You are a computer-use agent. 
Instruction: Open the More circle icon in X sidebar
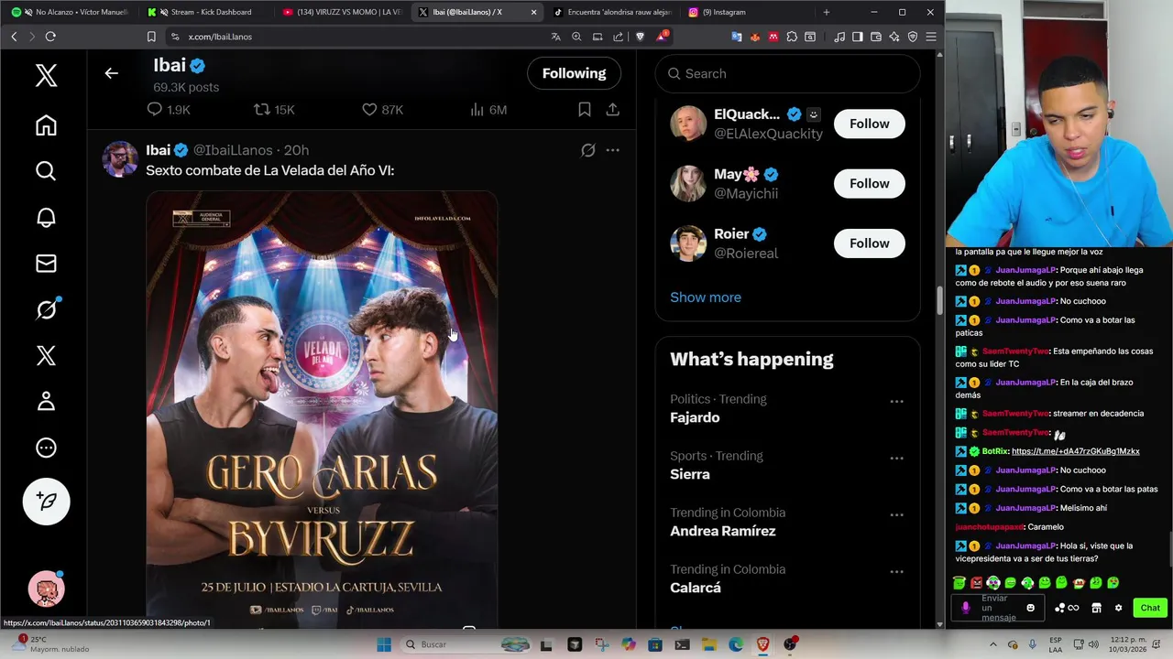(46, 448)
